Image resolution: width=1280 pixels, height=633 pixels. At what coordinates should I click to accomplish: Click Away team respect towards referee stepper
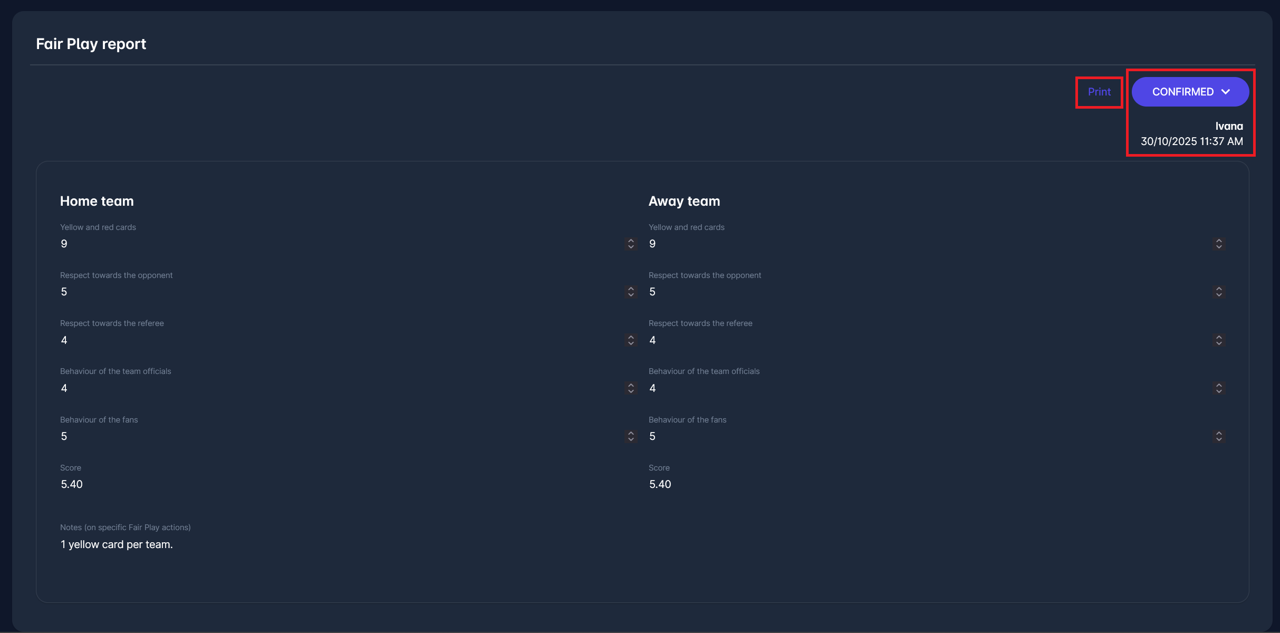(x=1219, y=340)
